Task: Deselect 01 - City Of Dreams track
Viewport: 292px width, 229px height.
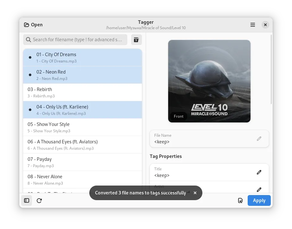Action: (x=82, y=57)
